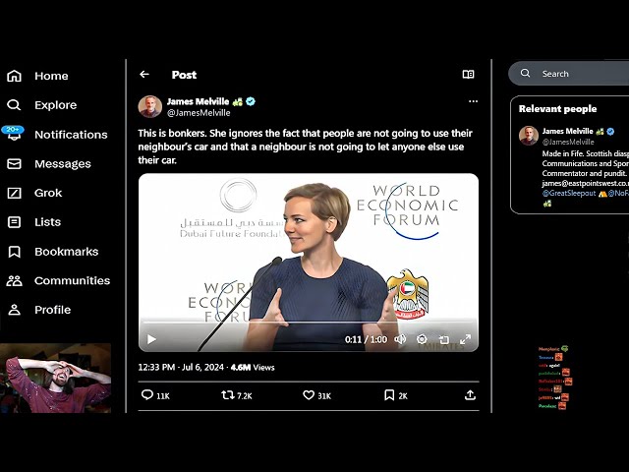Image resolution: width=629 pixels, height=472 pixels.
Task: Play the video with the play button
Action: point(151,339)
